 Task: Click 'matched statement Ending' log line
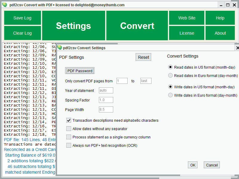[30, 172]
